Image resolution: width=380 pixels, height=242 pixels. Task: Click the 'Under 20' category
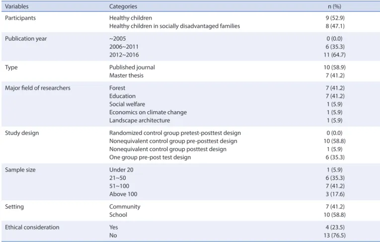point(121,170)
